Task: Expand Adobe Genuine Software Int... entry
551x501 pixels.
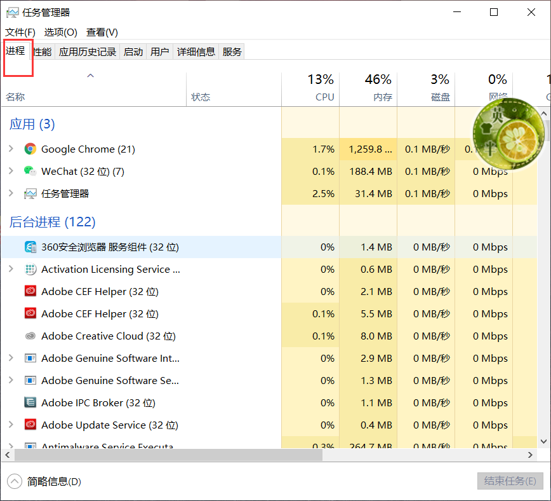Action: point(11,358)
